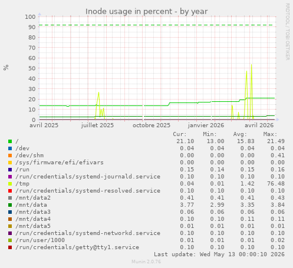This screenshot has height=268, width=293.
Task: Click the '/' legend label
Action: tap(17, 141)
